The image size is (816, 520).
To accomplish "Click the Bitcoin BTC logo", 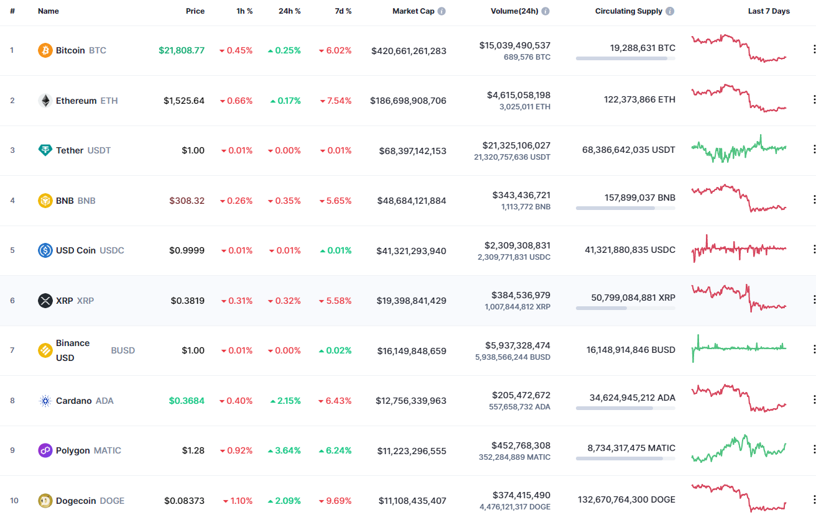I will (x=44, y=50).
